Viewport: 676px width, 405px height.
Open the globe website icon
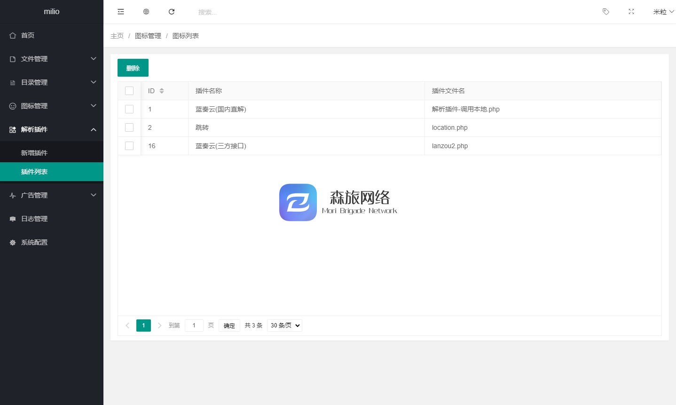click(x=146, y=12)
